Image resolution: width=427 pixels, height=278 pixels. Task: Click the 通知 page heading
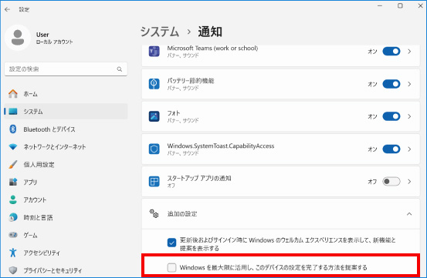point(210,32)
